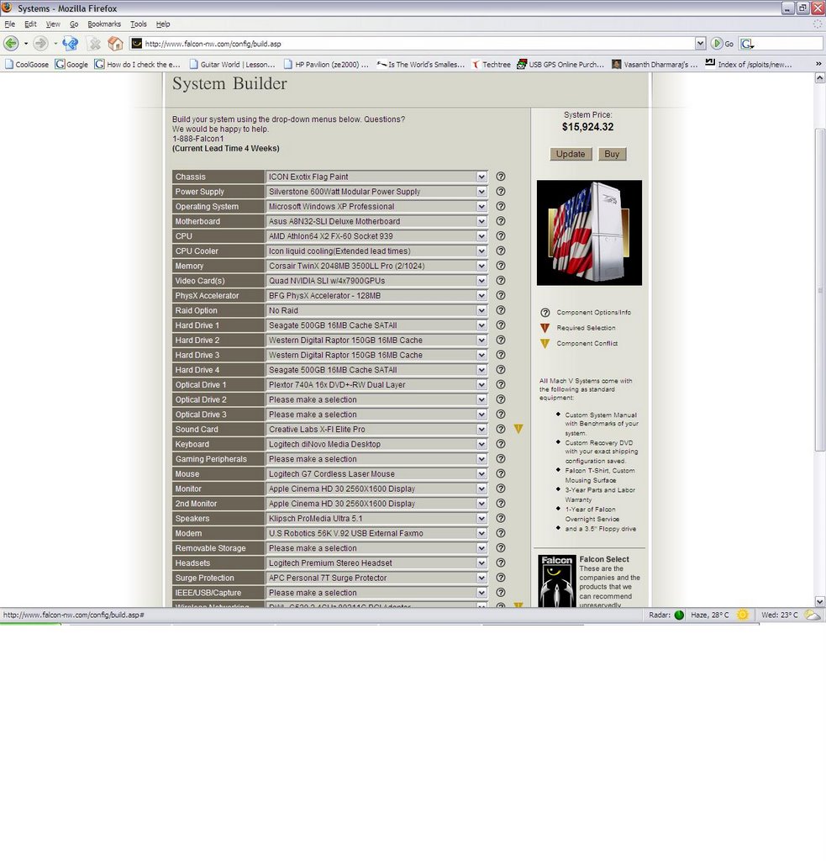Open component info for PhysX Accelerator
Screen dimensions: 826x861
(x=501, y=295)
